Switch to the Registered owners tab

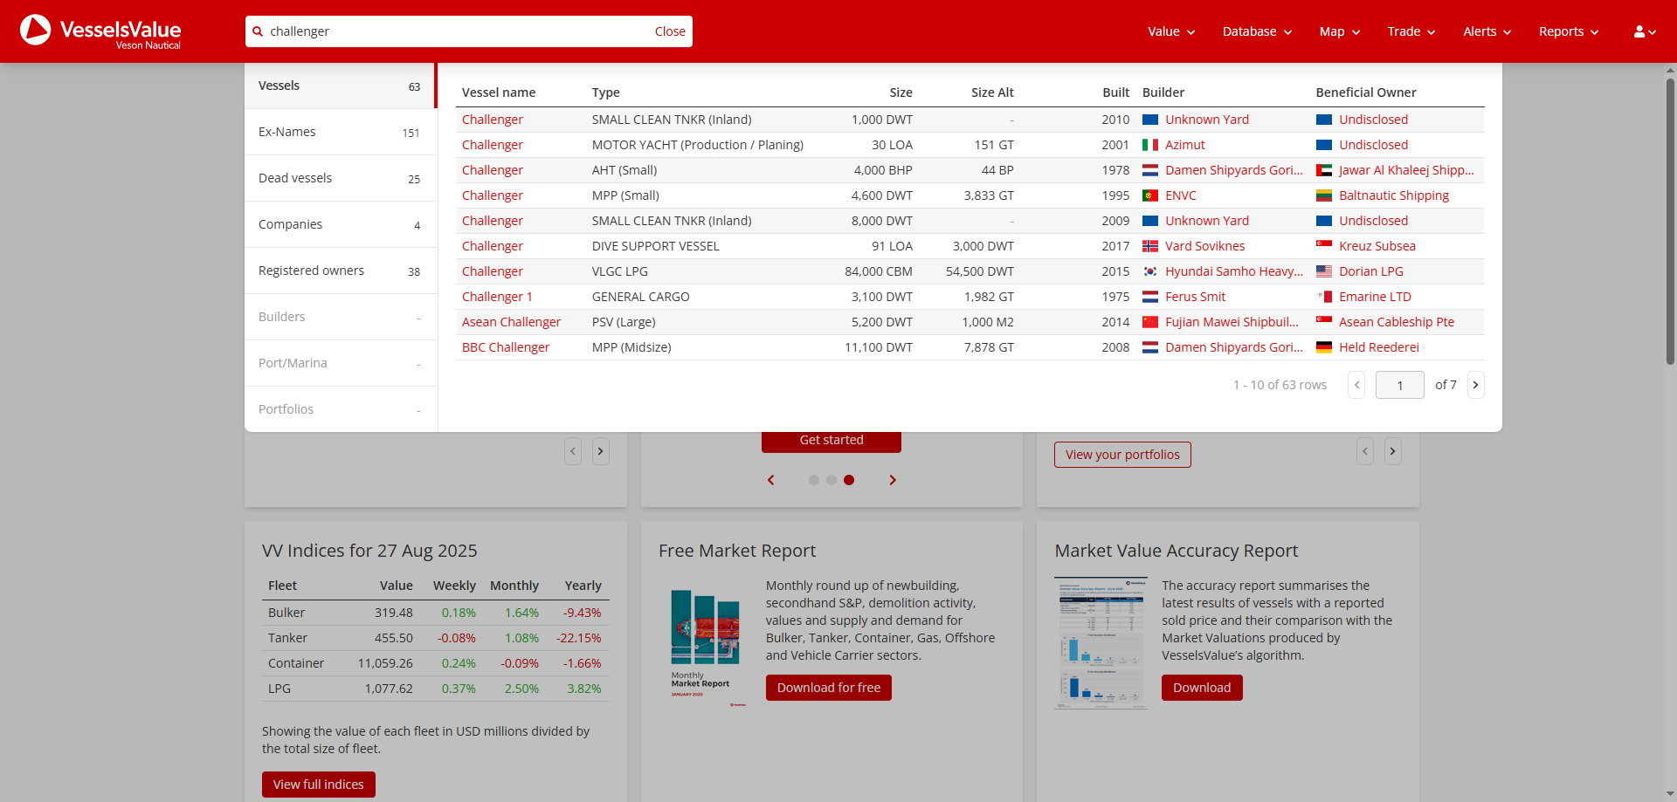click(x=340, y=271)
